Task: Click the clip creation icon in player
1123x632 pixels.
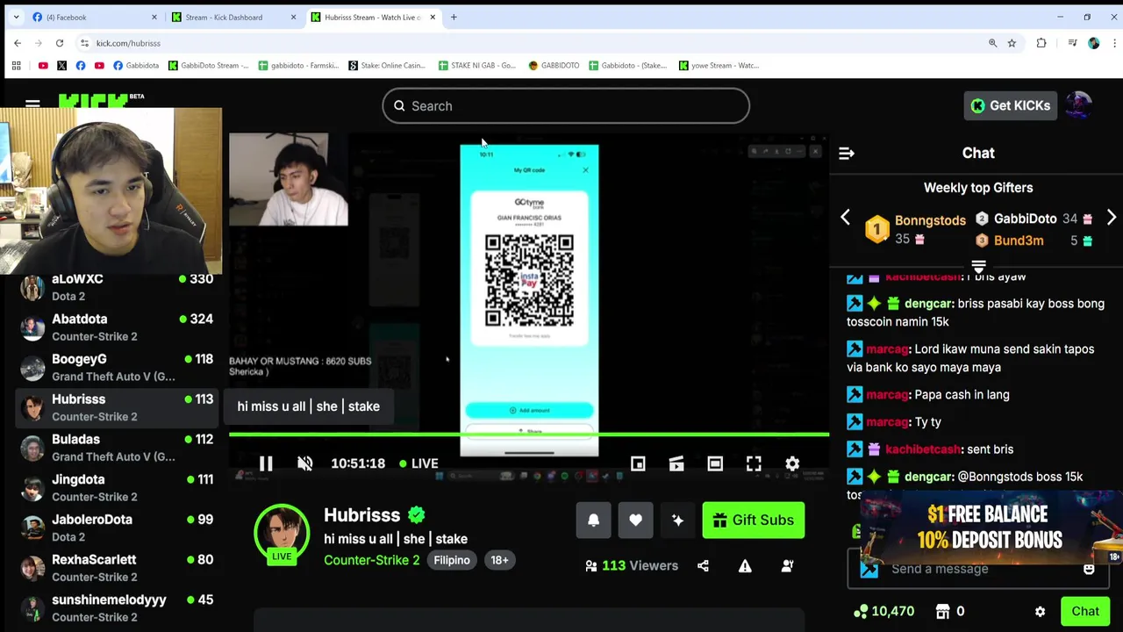Action: (x=676, y=463)
